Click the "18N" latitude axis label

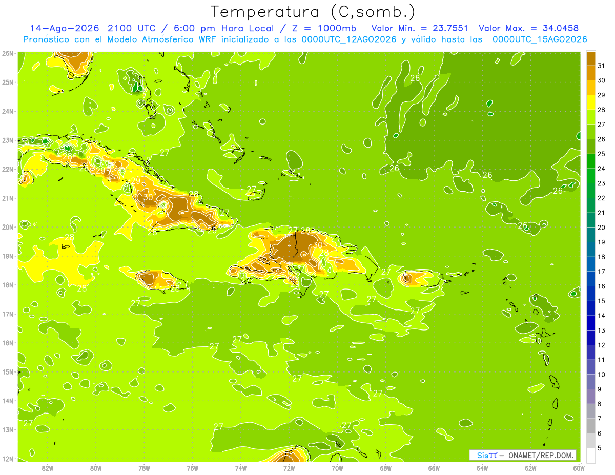[x=7, y=285]
